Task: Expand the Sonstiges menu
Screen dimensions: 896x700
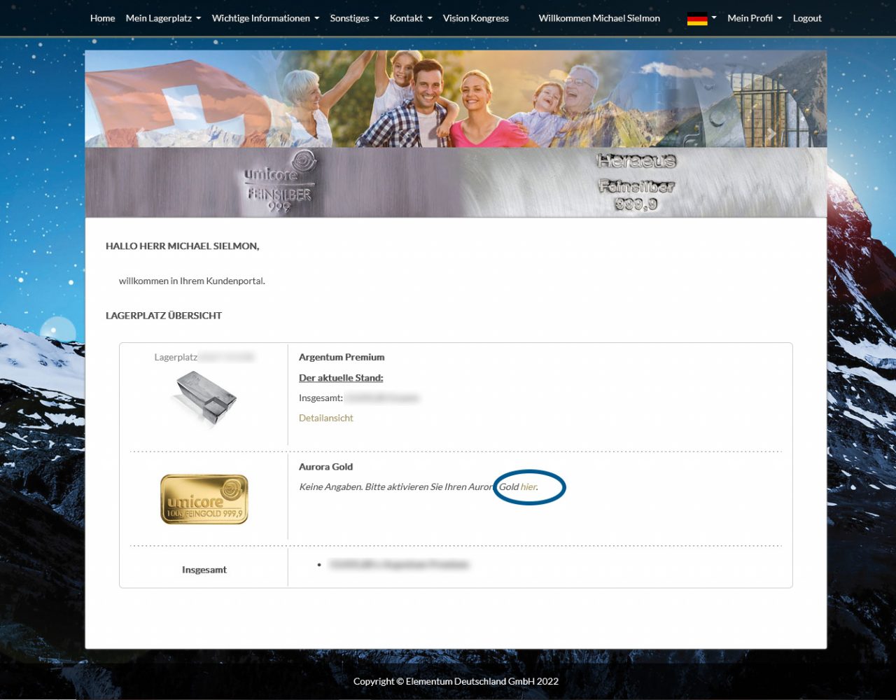Action: tap(354, 18)
